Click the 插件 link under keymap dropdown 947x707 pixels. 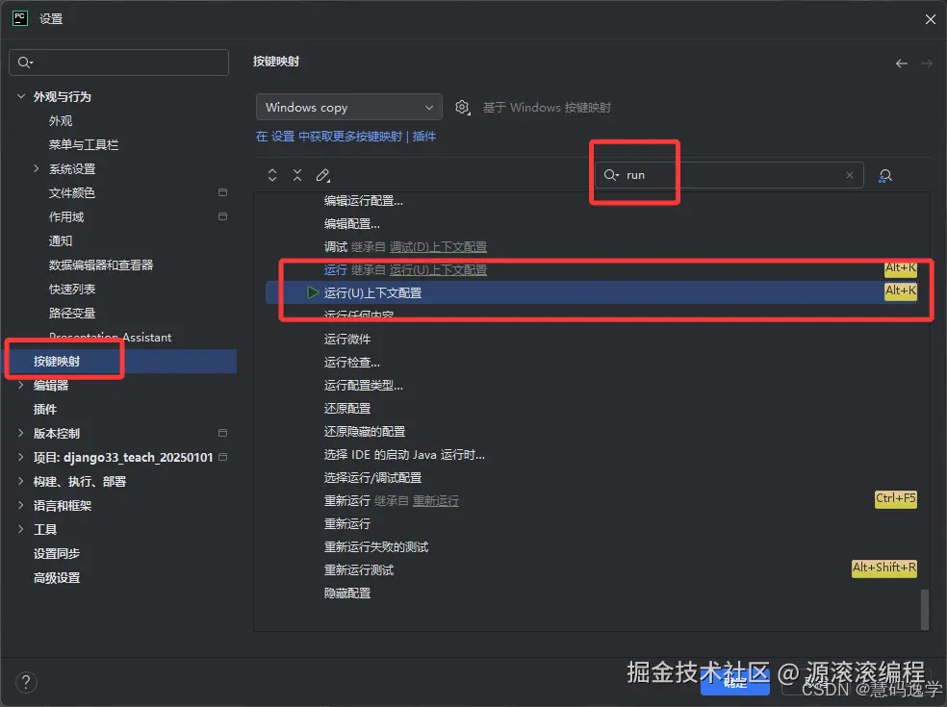coord(424,137)
